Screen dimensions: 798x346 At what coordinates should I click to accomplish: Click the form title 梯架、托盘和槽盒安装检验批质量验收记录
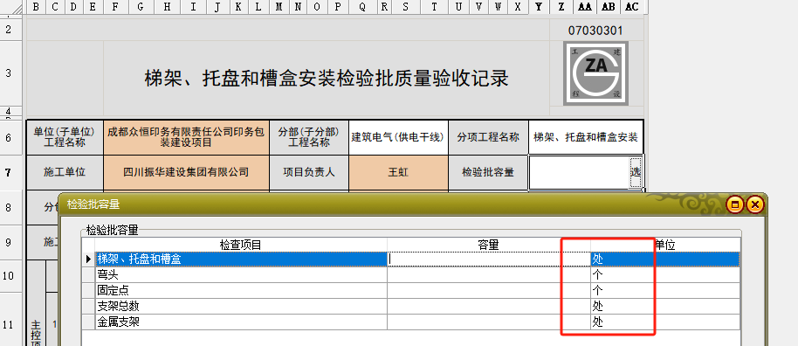(x=327, y=79)
